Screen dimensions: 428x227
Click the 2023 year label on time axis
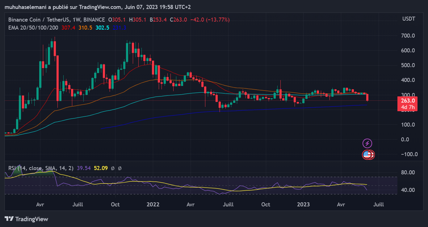click(x=303, y=205)
